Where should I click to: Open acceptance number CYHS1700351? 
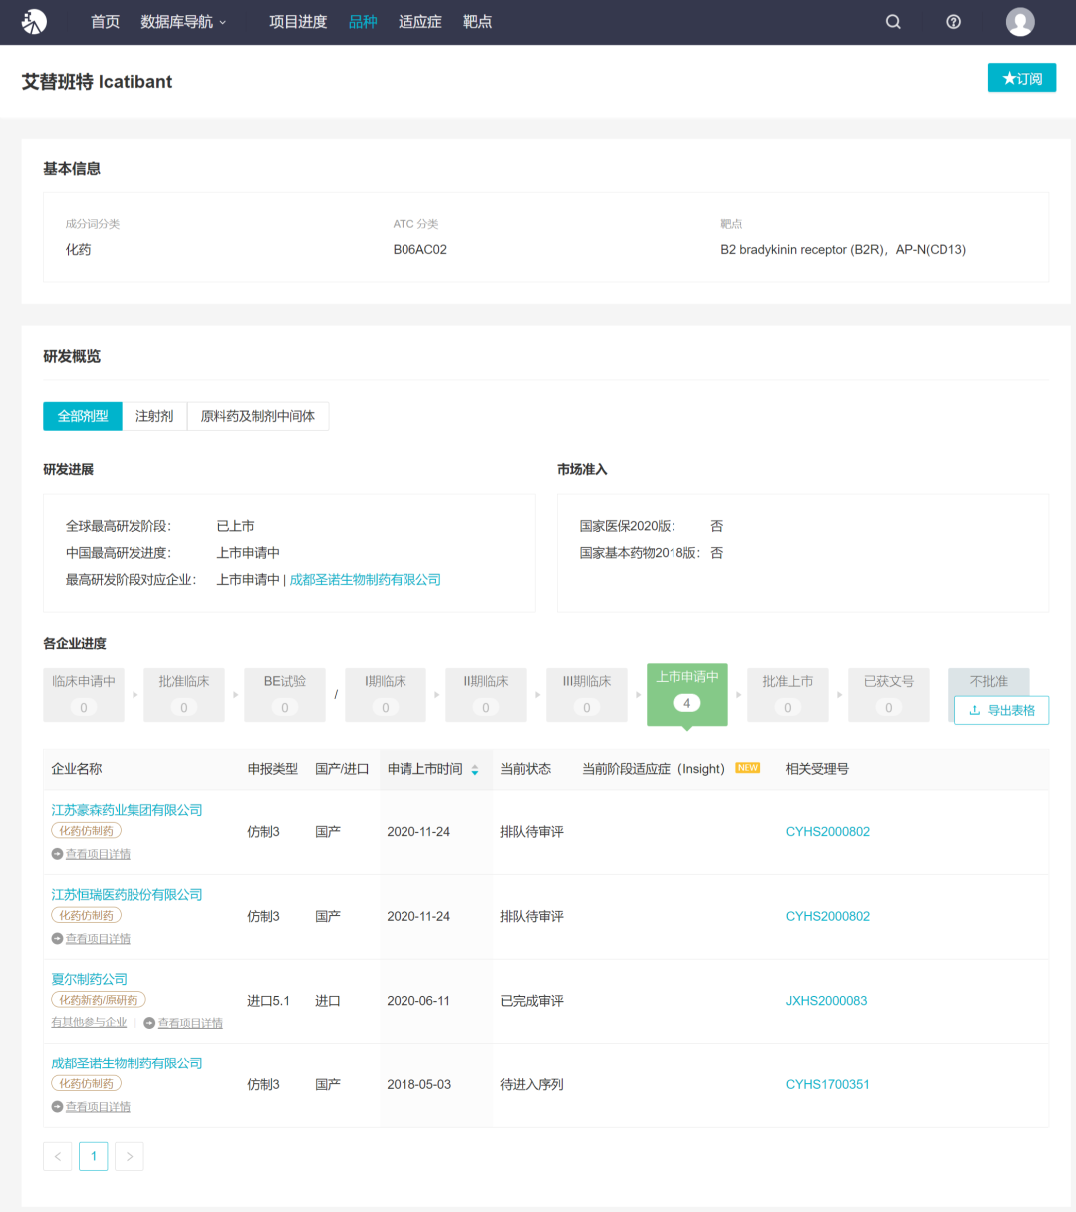[828, 1084]
